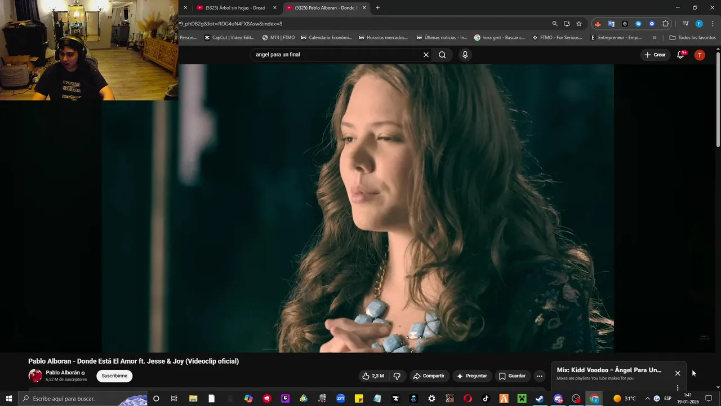721x406 pixels.
Task: Clear the YouTube search text
Action: coord(426,55)
